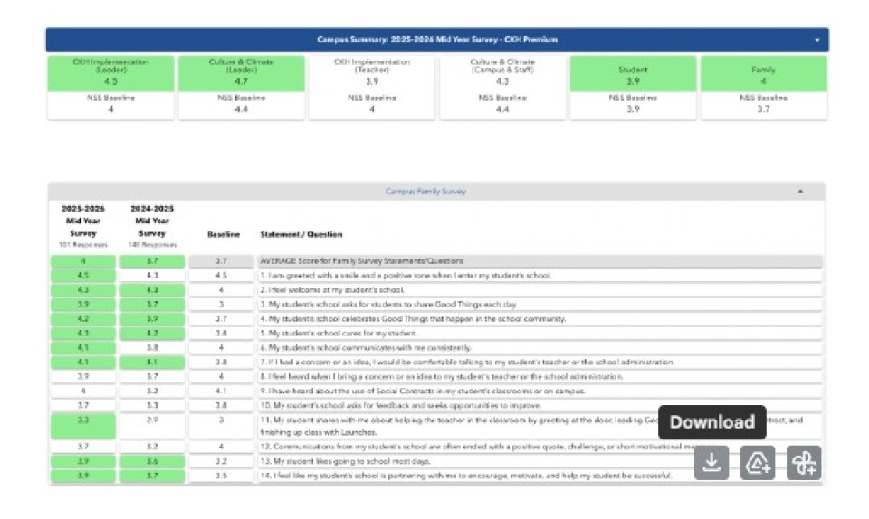Viewport: 869px width, 519px height.
Task: Select the Student score card
Action: [633, 73]
